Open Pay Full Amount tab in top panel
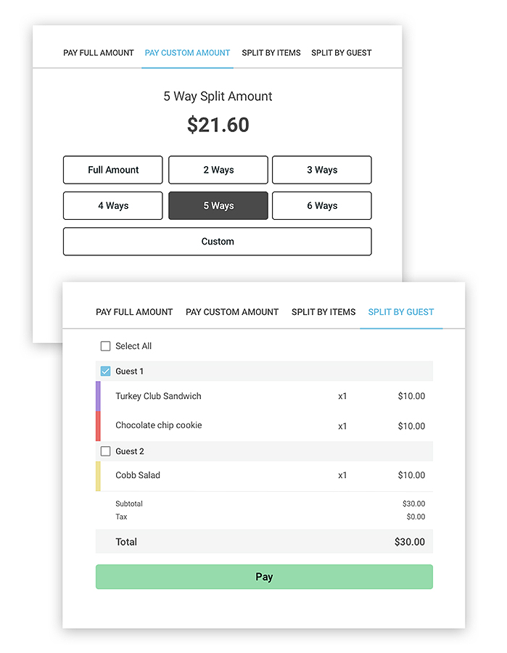Screen dimensions: 507x653 98,53
